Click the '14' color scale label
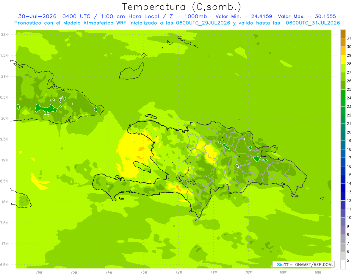Screen dimensions: 357x276 349,183
